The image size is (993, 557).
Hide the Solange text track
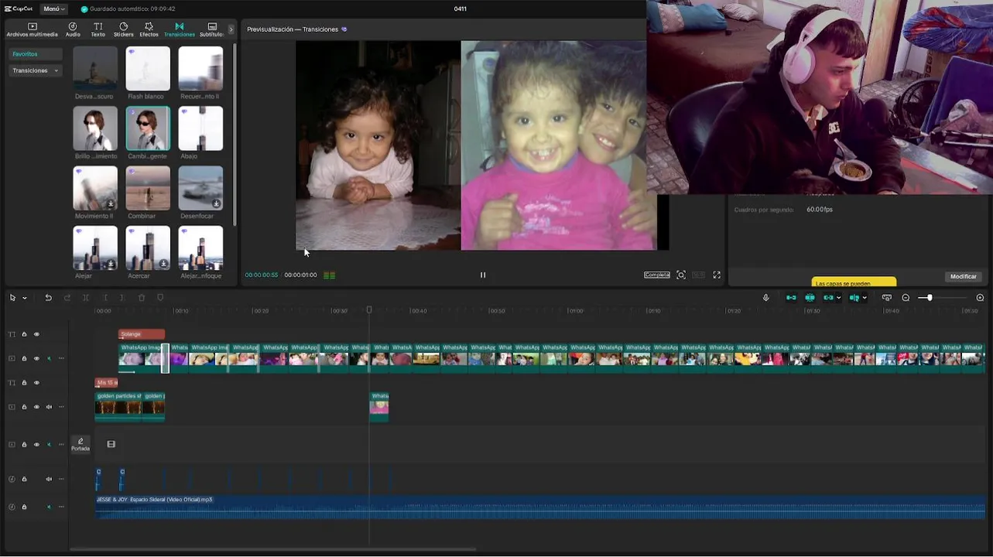(x=36, y=334)
